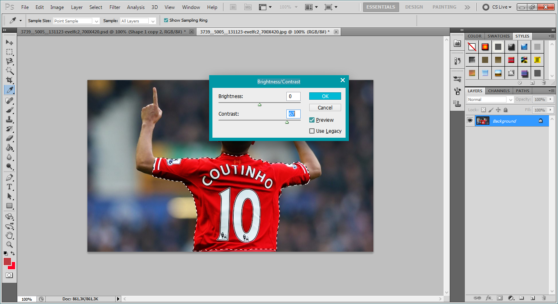Viewport: 558px width, 304px height.
Task: Toggle lock all padlock
Action: coord(506,110)
